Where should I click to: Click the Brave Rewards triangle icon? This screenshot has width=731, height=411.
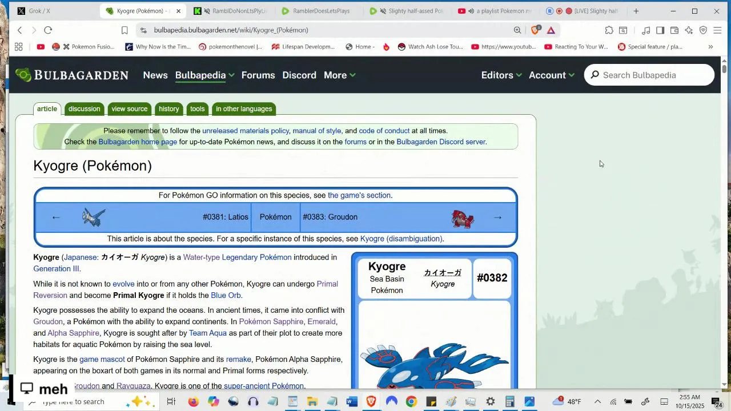551,30
